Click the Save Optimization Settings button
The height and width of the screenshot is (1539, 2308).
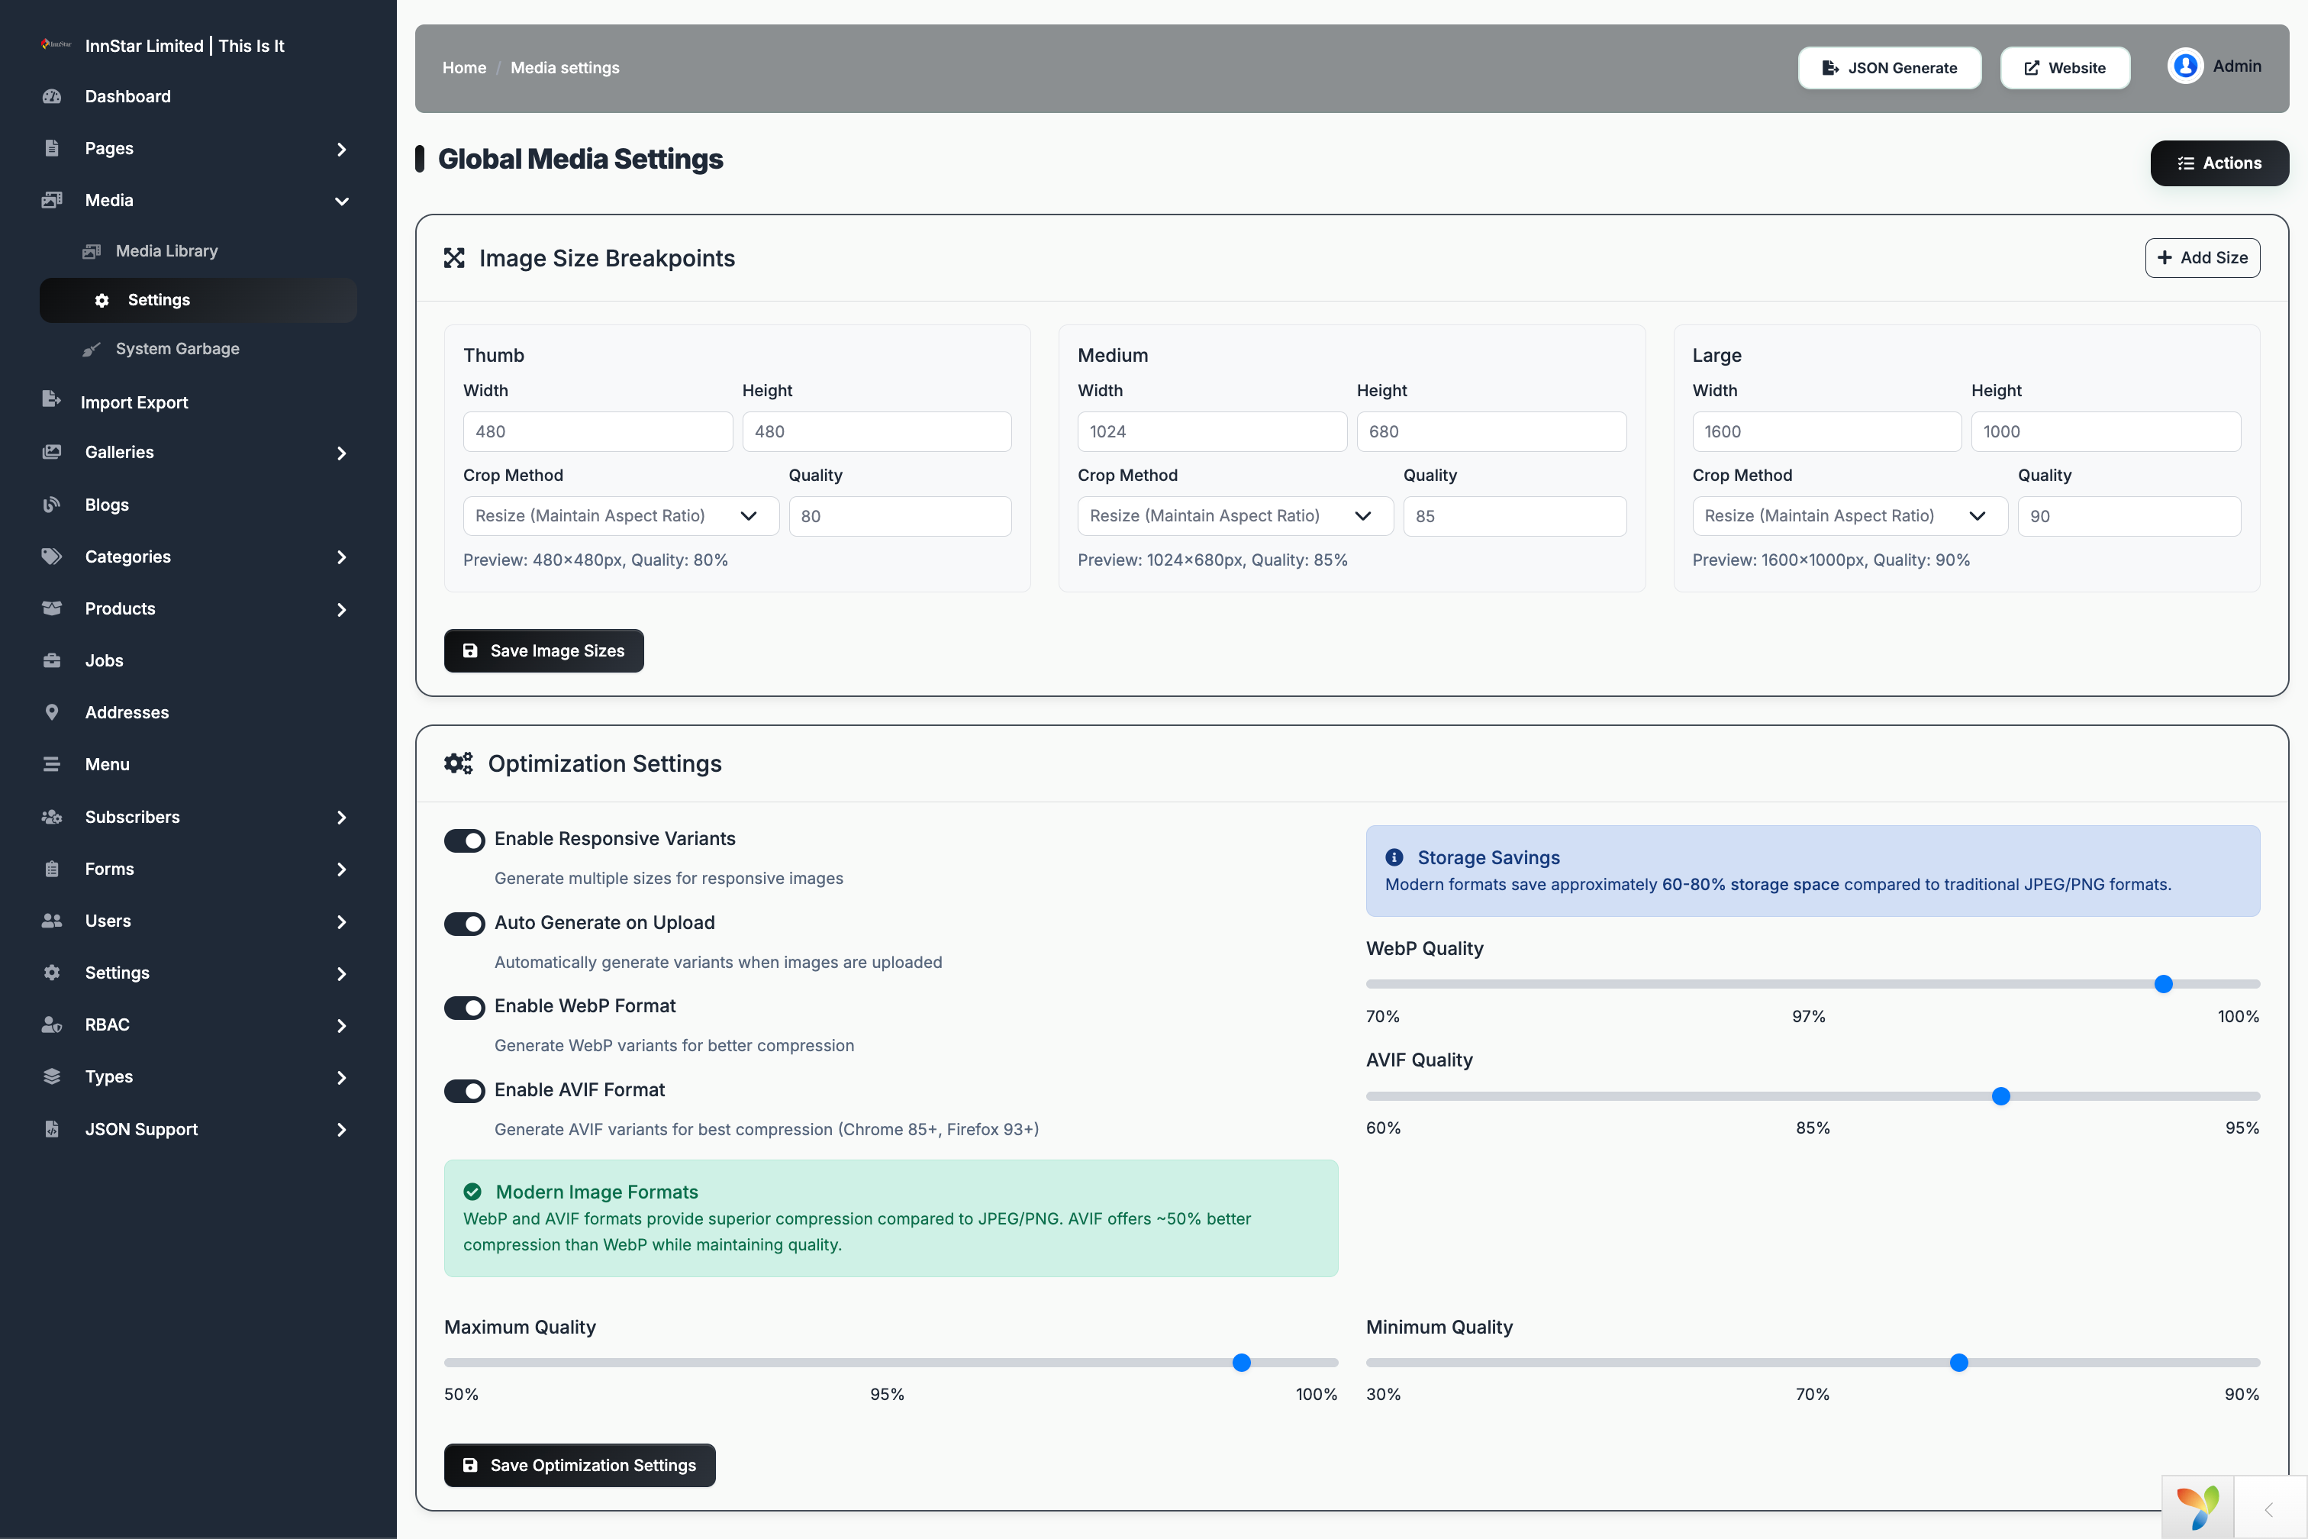pyautogui.click(x=579, y=1464)
